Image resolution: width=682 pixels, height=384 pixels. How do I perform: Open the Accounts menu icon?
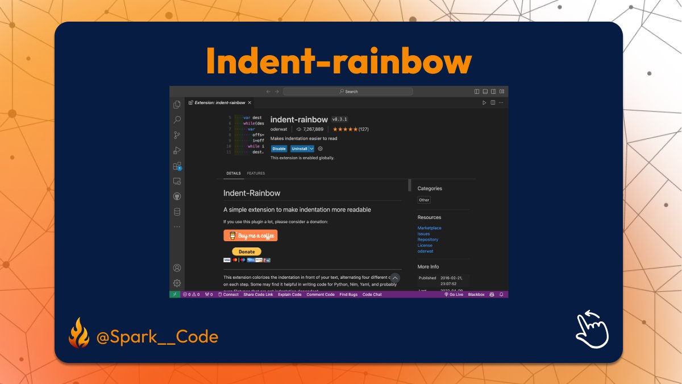click(x=177, y=268)
